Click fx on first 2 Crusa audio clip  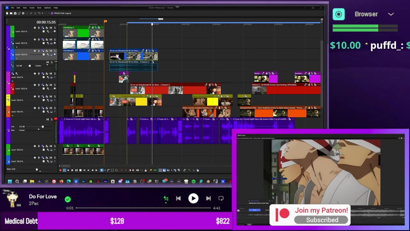coord(99,119)
